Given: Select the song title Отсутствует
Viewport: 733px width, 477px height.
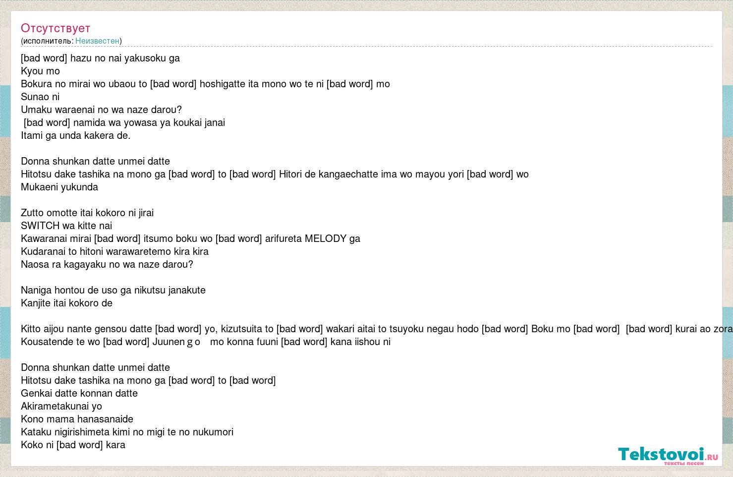Looking at the screenshot, I should click(x=56, y=28).
